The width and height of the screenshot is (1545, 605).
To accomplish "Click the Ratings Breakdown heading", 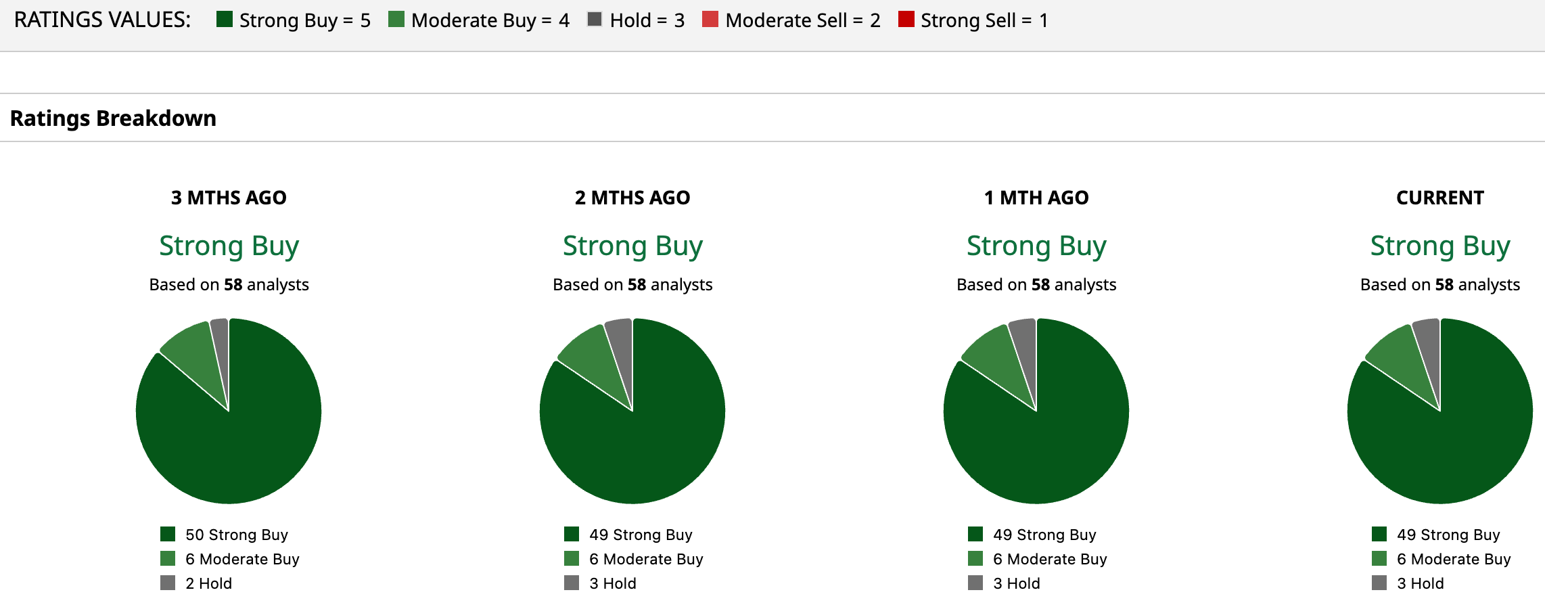I will (x=113, y=118).
